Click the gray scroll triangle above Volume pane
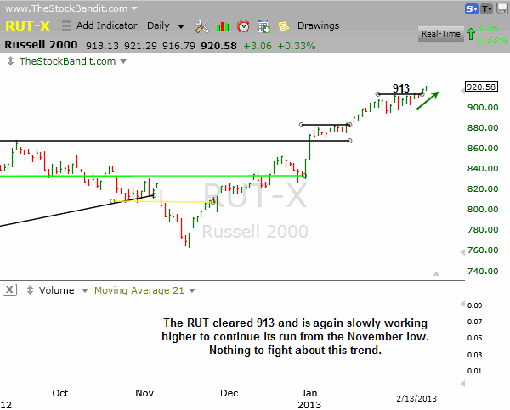 point(436,272)
